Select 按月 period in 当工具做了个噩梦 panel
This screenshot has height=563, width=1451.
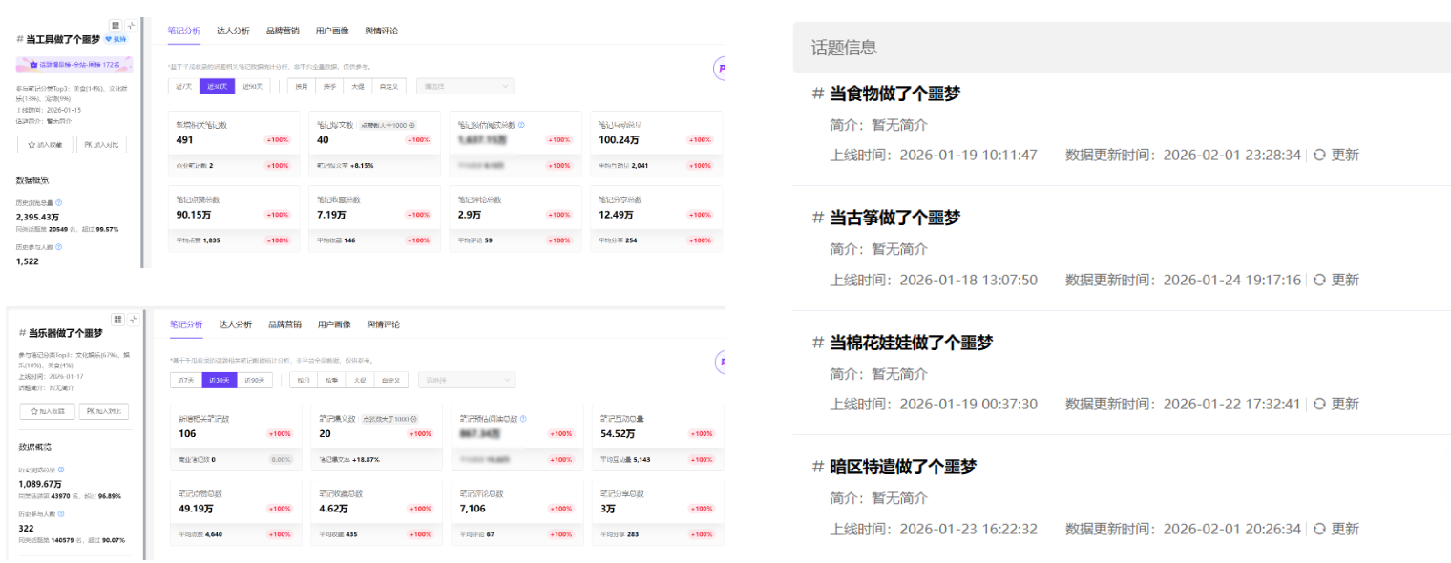coord(303,87)
